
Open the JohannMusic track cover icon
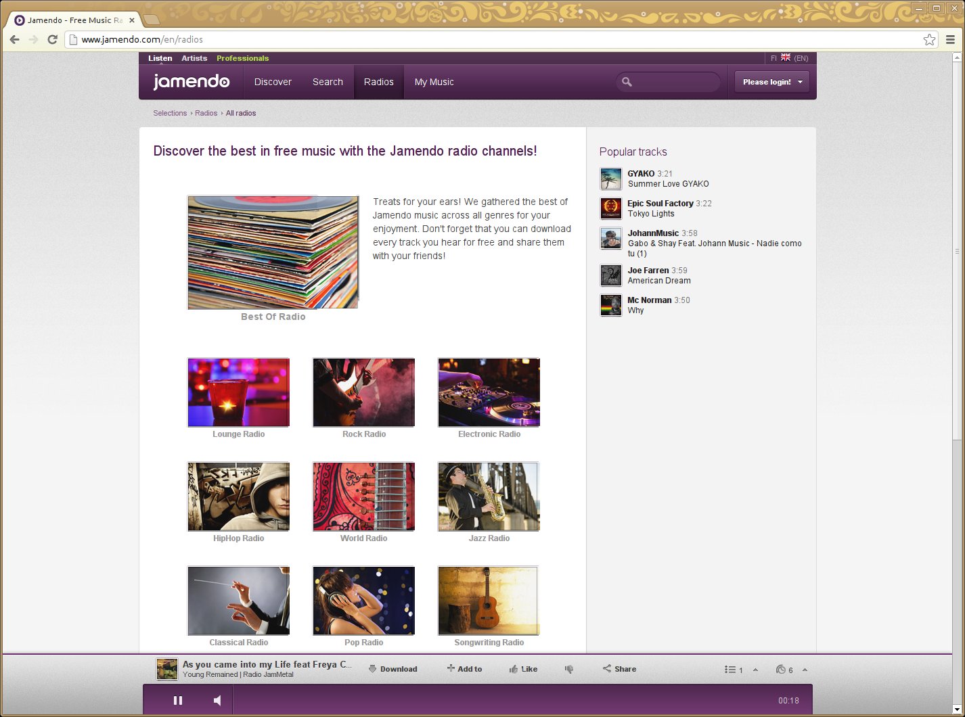tap(611, 238)
